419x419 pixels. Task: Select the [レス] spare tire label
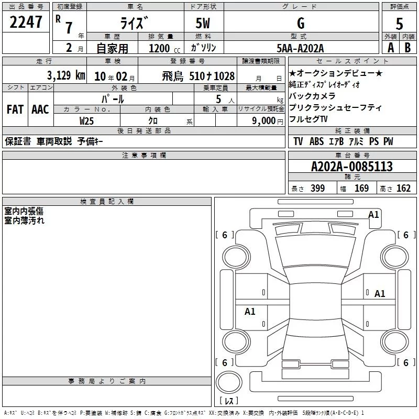click(x=229, y=400)
